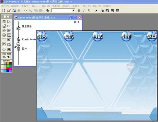Select the 图片 display icon on the flowline
Image resolution: width=158 pixels, height=122 pixels.
[x=18, y=49]
